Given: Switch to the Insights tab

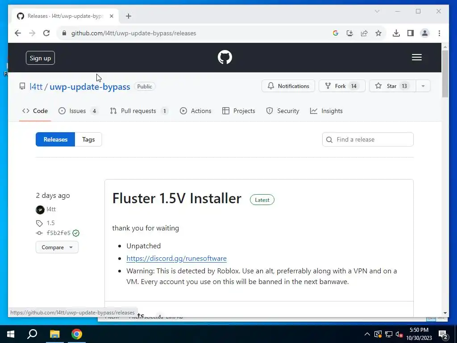Looking at the screenshot, I should click(326, 111).
